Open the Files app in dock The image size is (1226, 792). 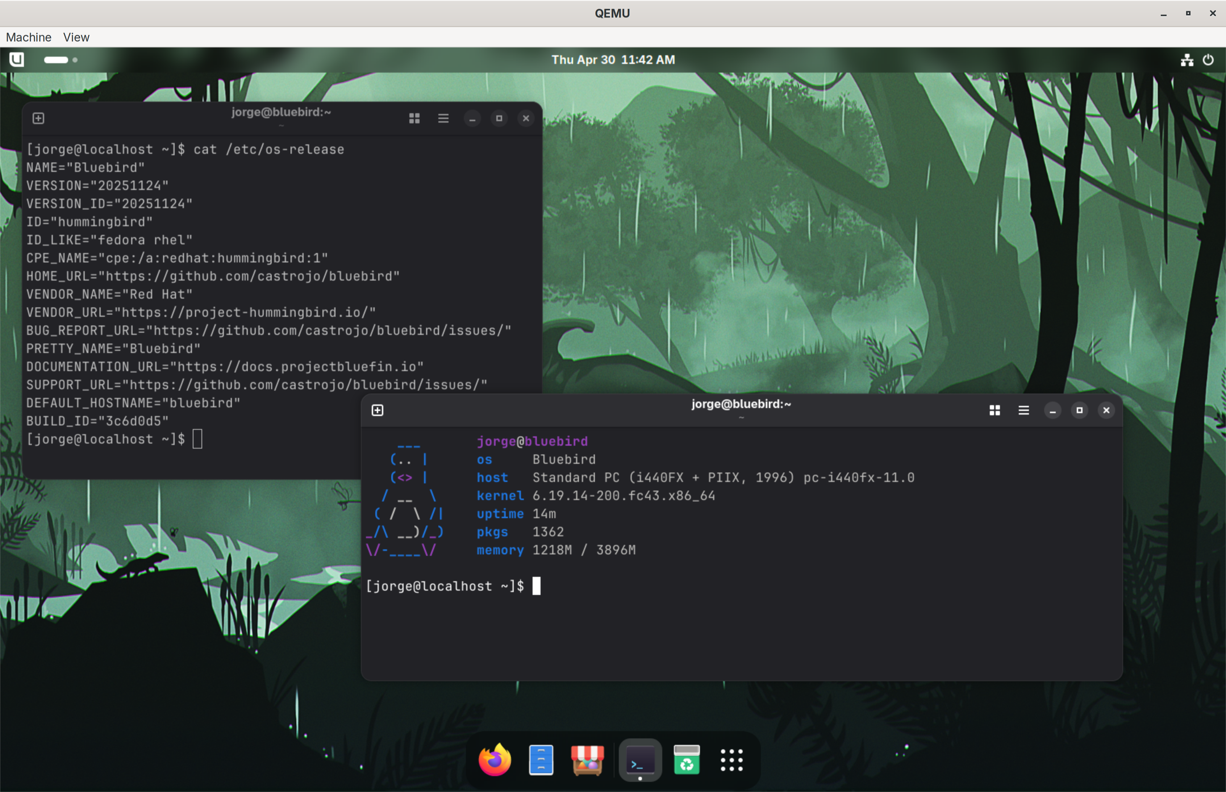click(541, 760)
